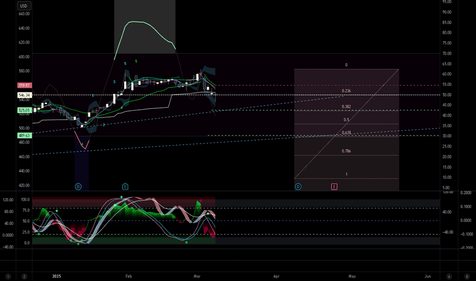Click the white 546.34 current price label
Viewport: 476px width, 281px height.
tap(25, 95)
